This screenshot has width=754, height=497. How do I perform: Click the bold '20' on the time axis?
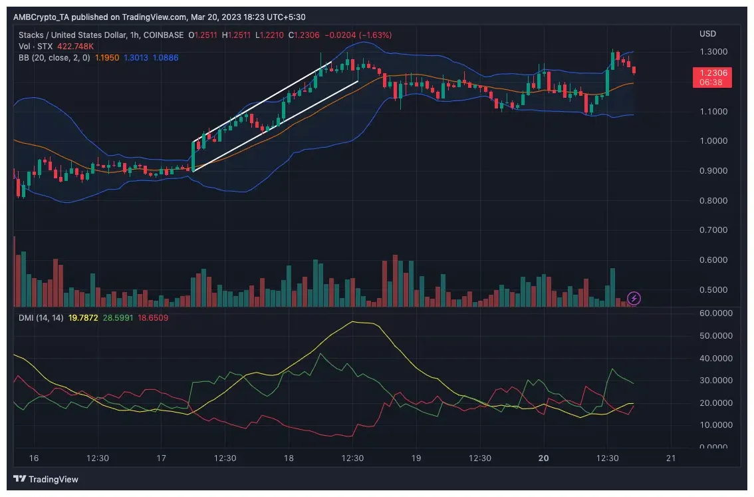click(543, 458)
